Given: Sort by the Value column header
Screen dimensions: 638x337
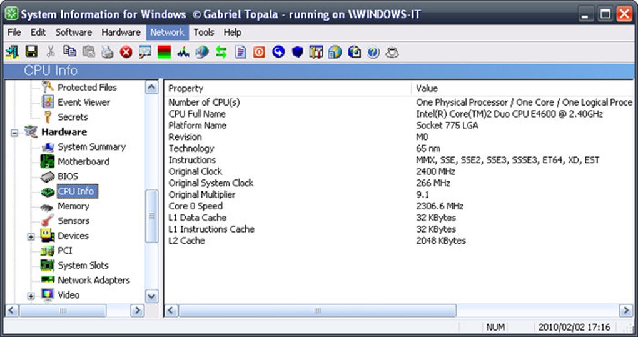Looking at the screenshot, I should tap(523, 88).
